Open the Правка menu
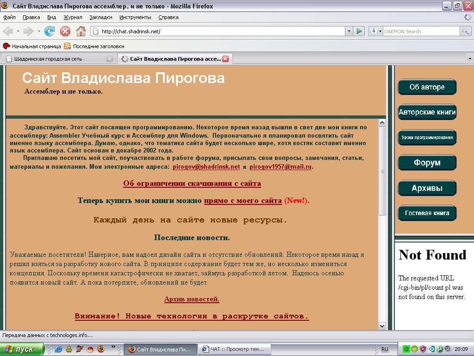 tap(31, 17)
